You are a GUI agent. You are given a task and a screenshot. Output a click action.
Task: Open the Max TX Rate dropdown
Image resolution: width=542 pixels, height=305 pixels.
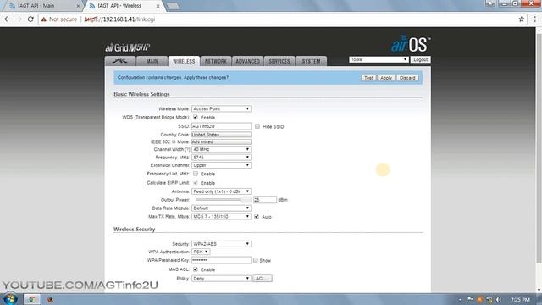tap(221, 217)
